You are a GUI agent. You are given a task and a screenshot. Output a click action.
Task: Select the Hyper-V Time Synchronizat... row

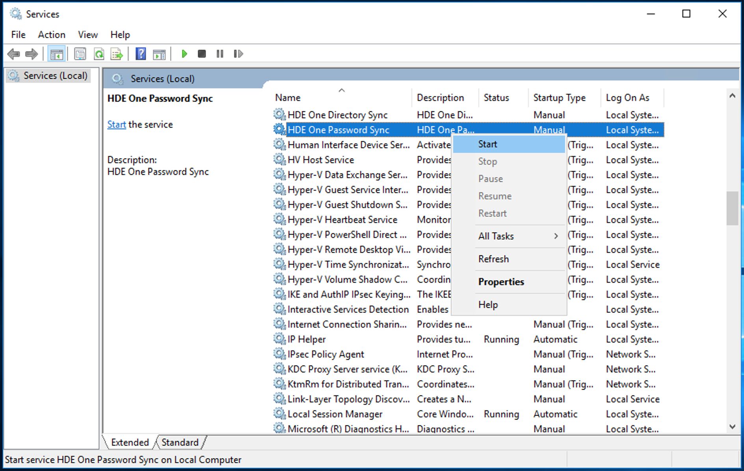pyautogui.click(x=469, y=264)
